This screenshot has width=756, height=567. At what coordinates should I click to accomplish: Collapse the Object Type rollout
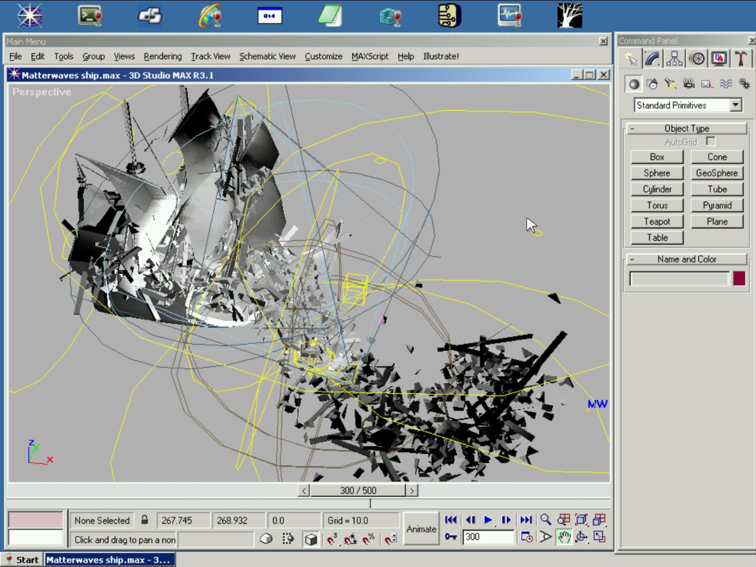[687, 128]
